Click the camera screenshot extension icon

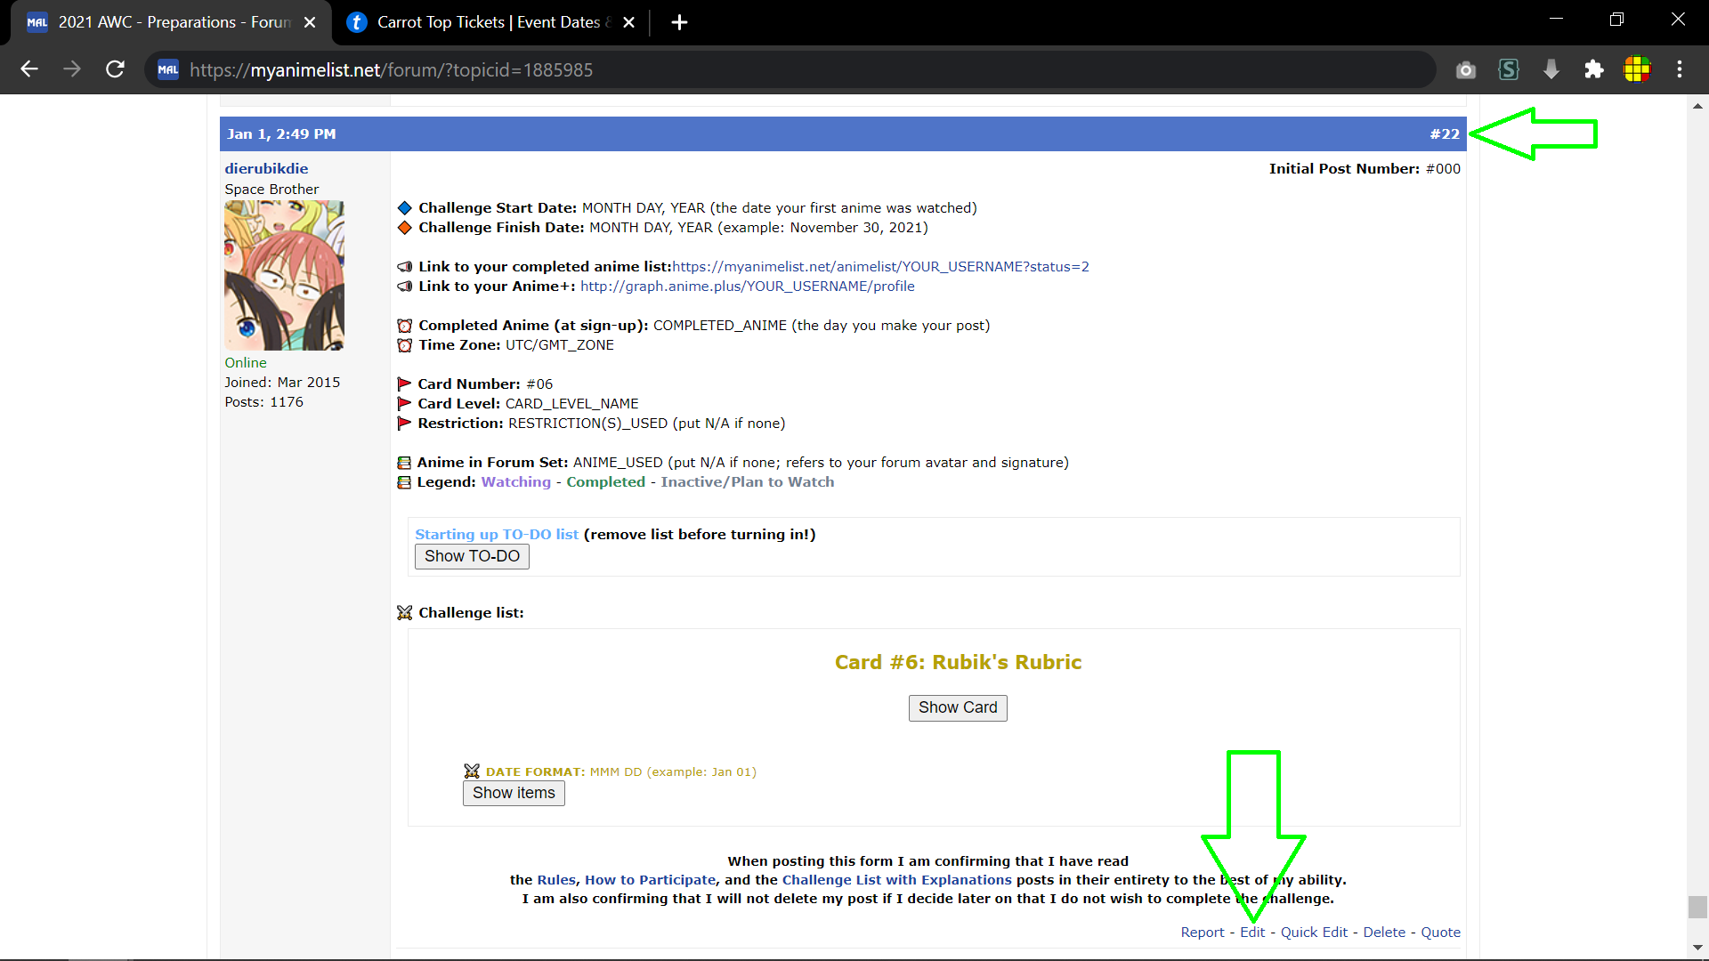tap(1465, 69)
